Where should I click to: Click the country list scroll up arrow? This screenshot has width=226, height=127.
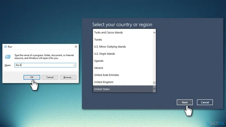[x=154, y=33]
